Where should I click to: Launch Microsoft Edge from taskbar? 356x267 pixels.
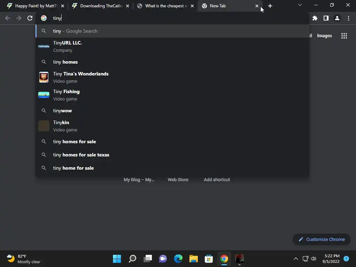[178, 259]
